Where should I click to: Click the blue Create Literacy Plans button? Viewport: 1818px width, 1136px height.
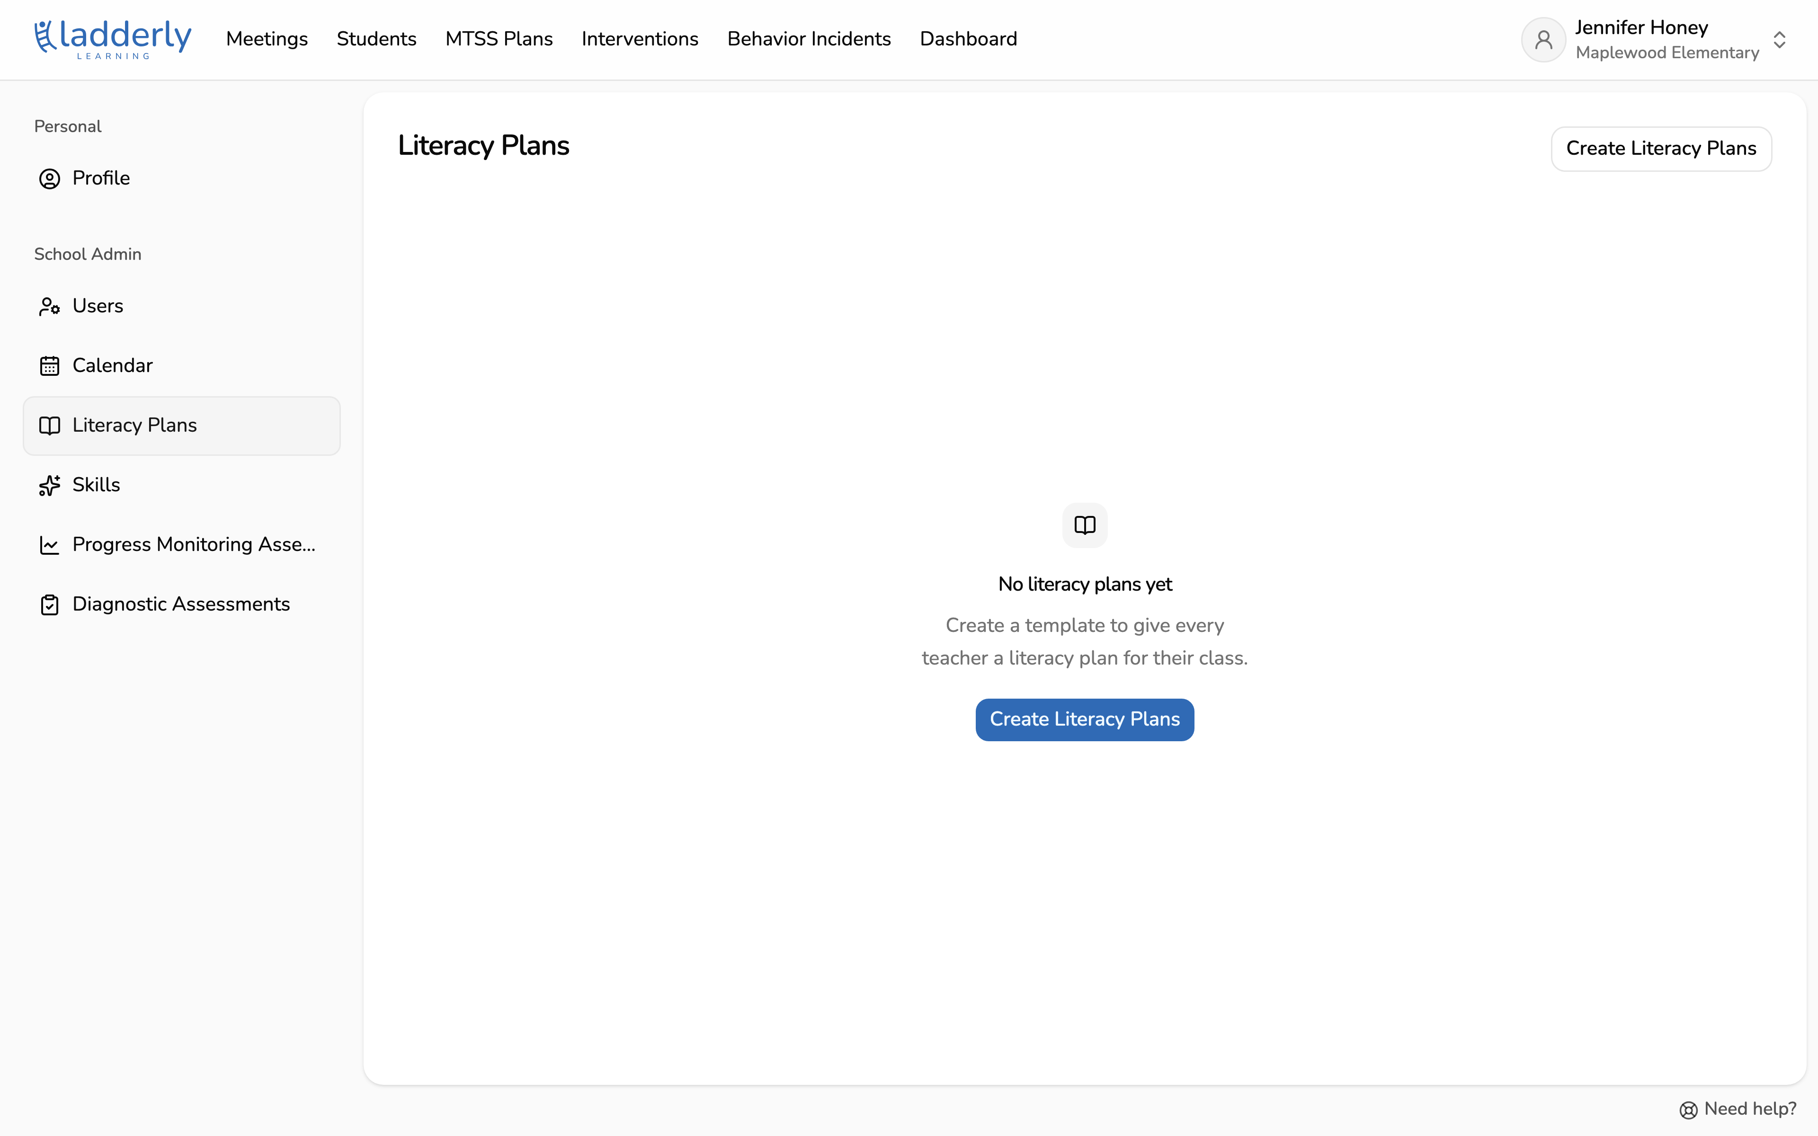pos(1085,720)
